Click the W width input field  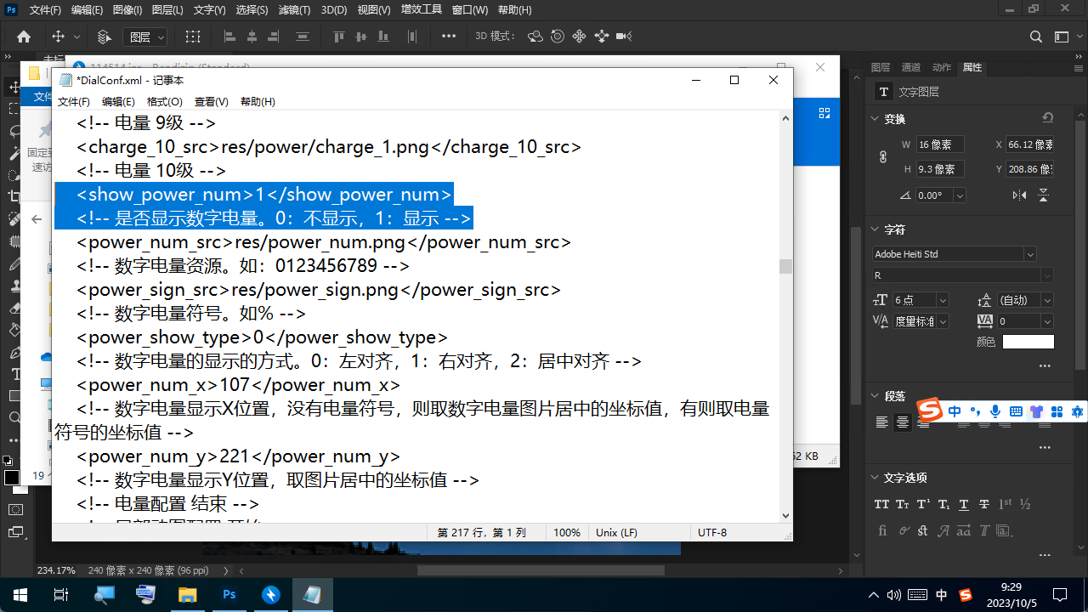[x=939, y=145]
